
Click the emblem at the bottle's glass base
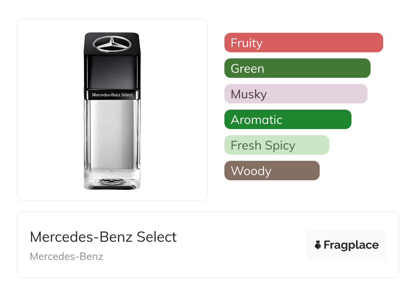[112, 181]
